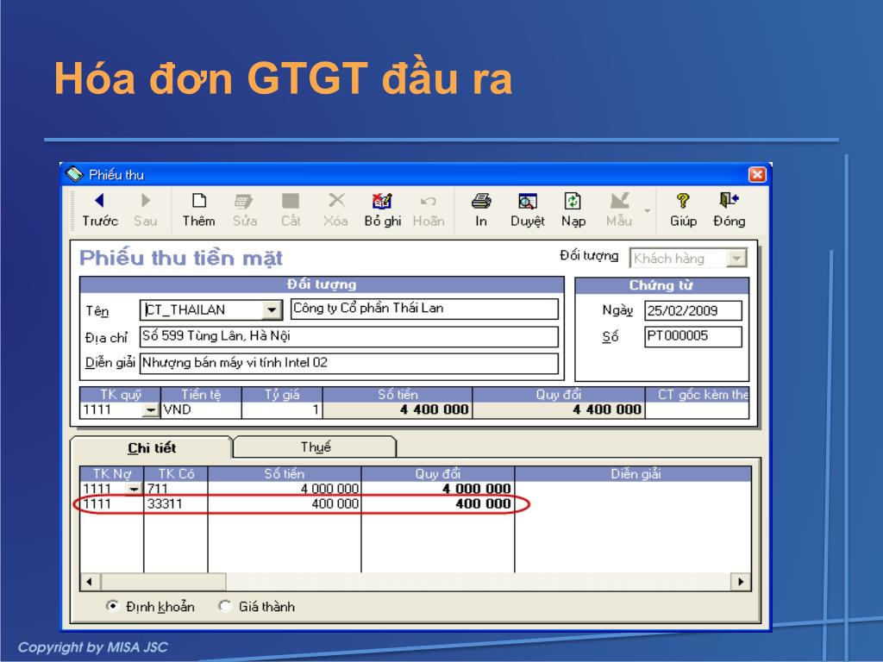Screen dimensions: 883x662
Task: Click the left arrow on horizontal scrollbar
Action: point(90,582)
